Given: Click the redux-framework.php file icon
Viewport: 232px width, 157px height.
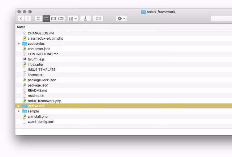Looking at the screenshot, I should point(24,101).
